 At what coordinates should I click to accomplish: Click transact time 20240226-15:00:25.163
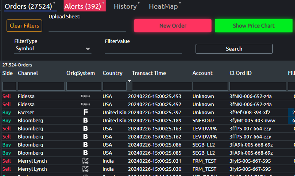tap(155, 128)
